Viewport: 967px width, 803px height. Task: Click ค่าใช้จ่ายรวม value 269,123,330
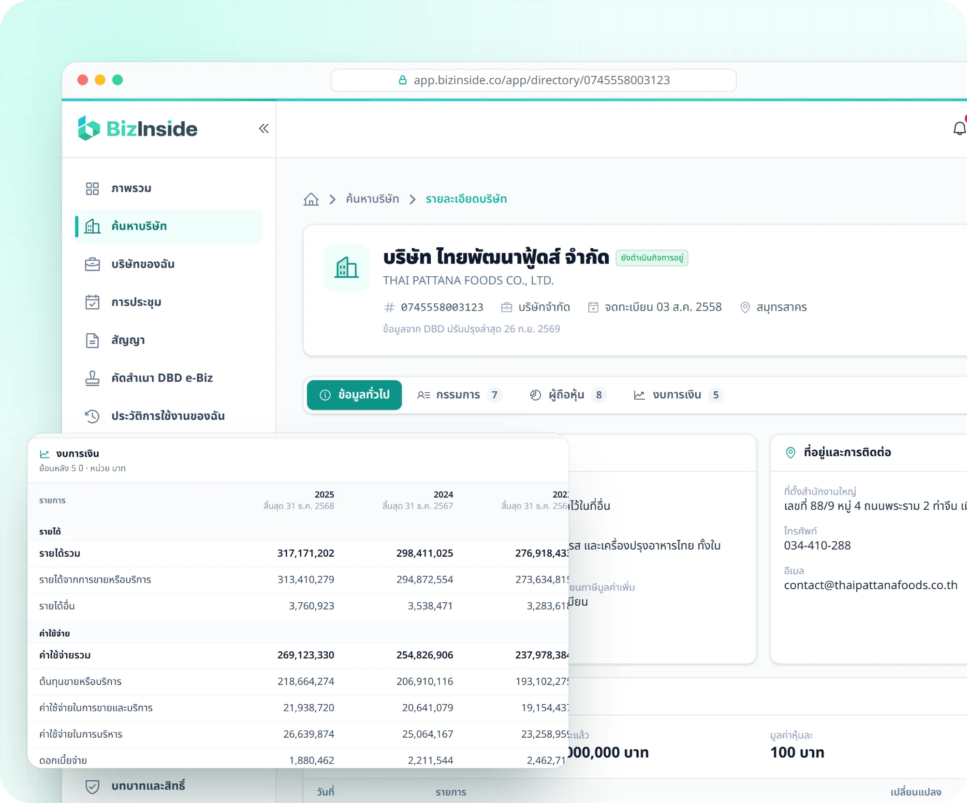[x=306, y=655]
